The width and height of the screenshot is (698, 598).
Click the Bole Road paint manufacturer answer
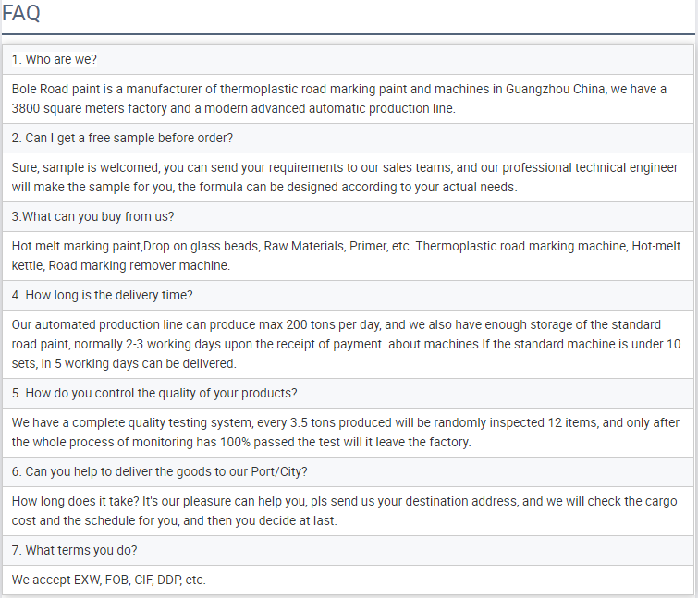338,90
